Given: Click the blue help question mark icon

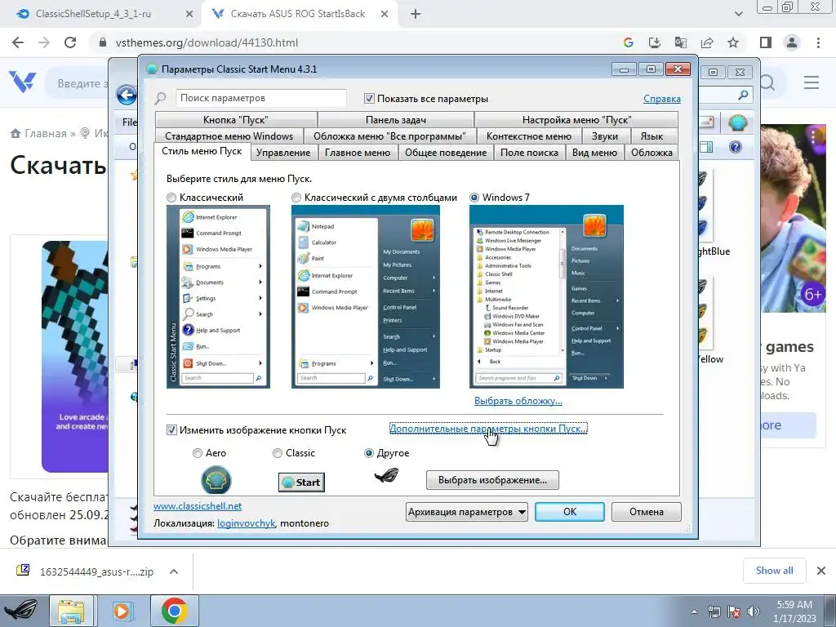Looking at the screenshot, I should [x=736, y=147].
